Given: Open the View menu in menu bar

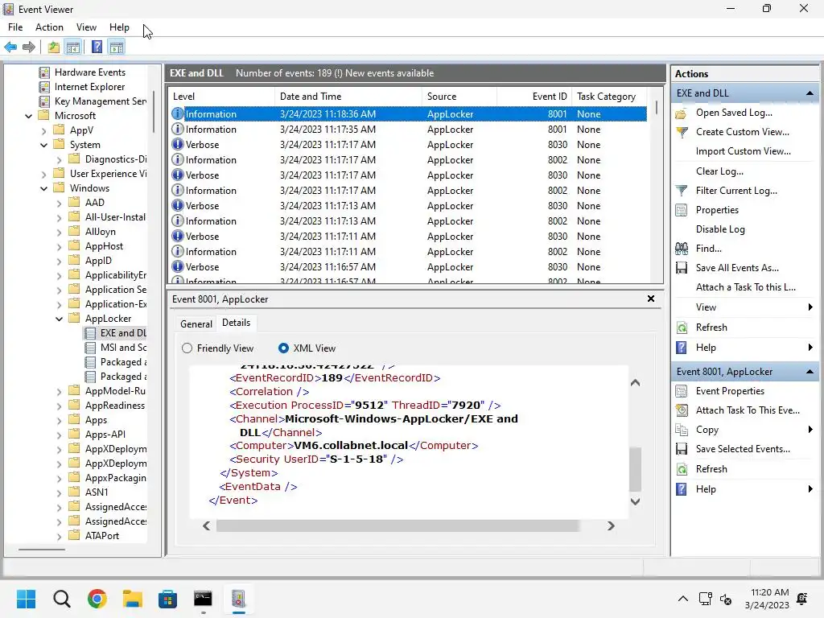Looking at the screenshot, I should (x=86, y=27).
